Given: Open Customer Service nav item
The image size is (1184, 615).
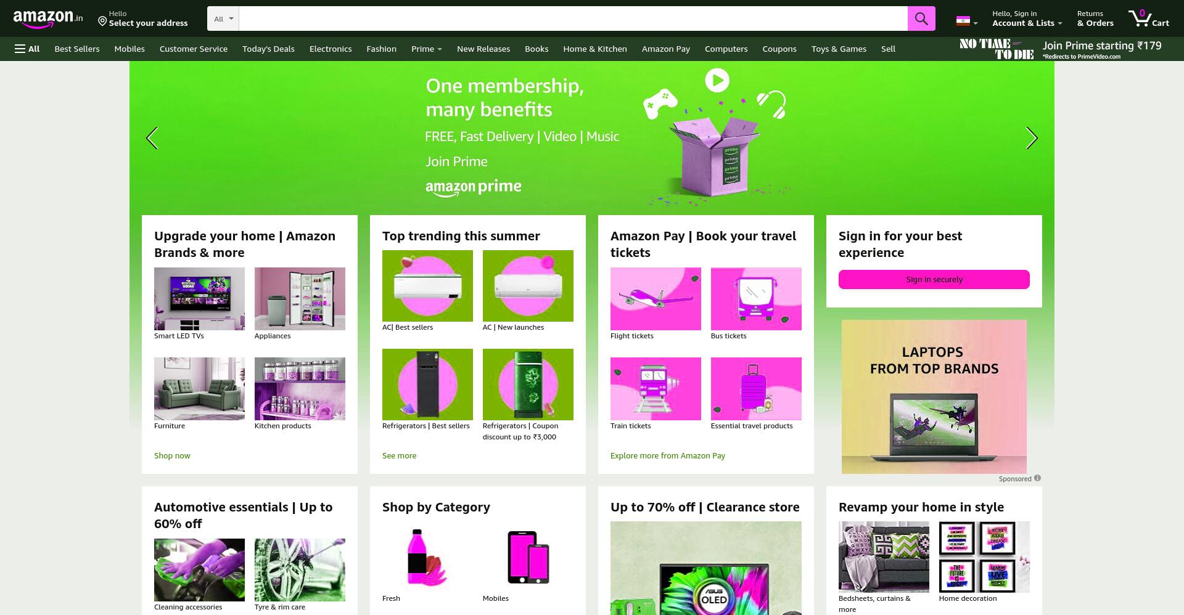Looking at the screenshot, I should 194,49.
